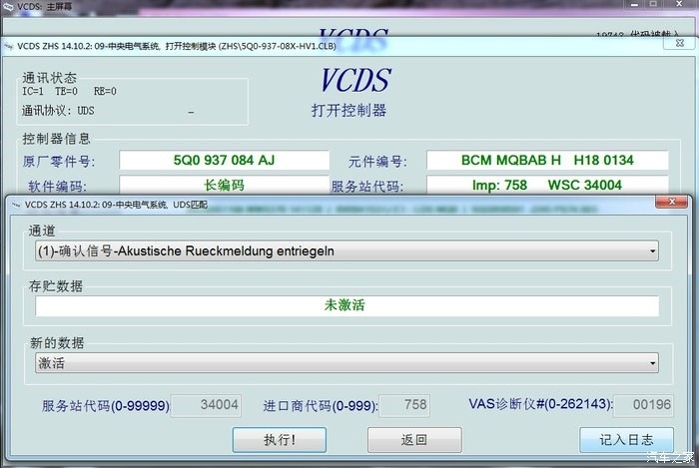699x468 pixels.
Task: Click the IC=1 TE=0 RE=0 status text
Action: click(69, 91)
